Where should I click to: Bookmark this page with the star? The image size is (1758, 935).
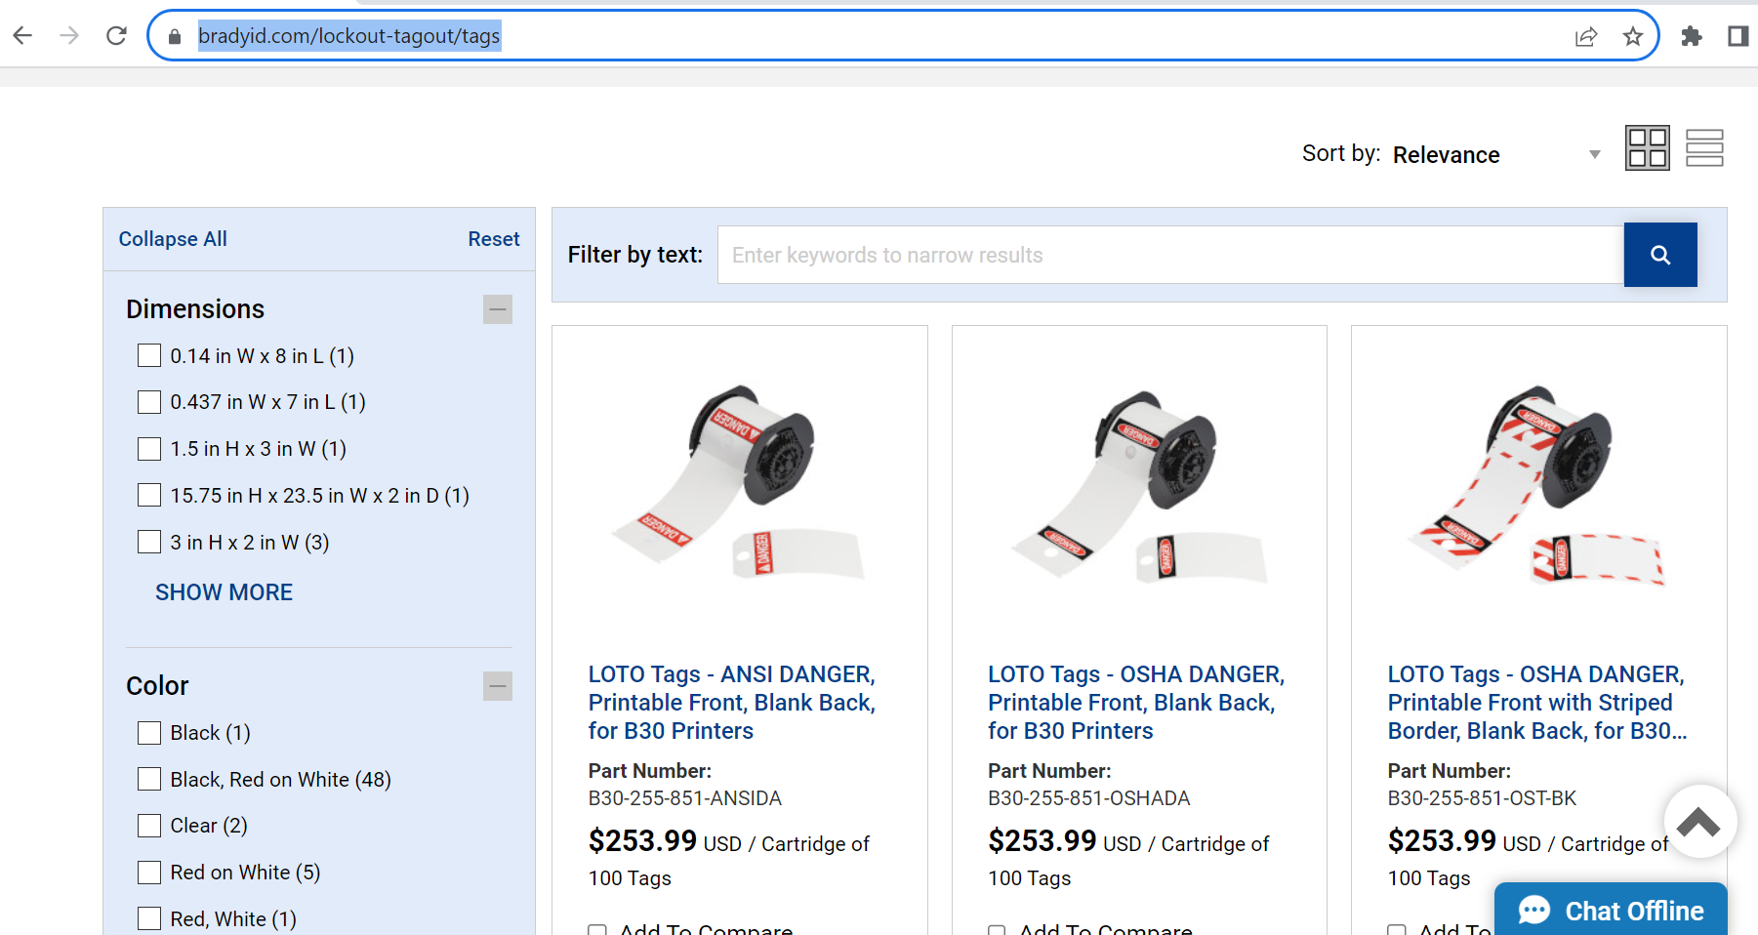(x=1633, y=37)
